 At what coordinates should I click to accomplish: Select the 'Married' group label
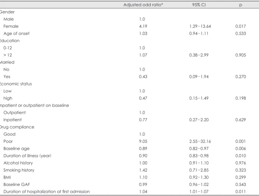point(7,62)
